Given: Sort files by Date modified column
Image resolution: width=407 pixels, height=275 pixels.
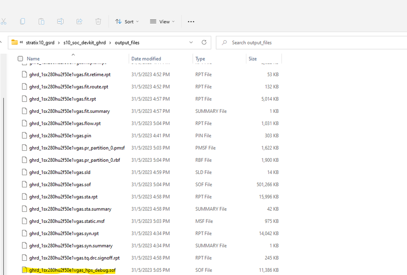Looking at the screenshot, I should [x=146, y=59].
